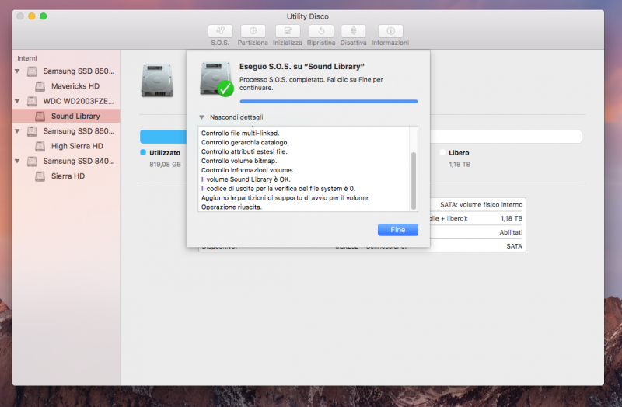Click the details log scrollbar thumb
Image resolution: width=622 pixels, height=407 pixels.
pyautogui.click(x=414, y=181)
